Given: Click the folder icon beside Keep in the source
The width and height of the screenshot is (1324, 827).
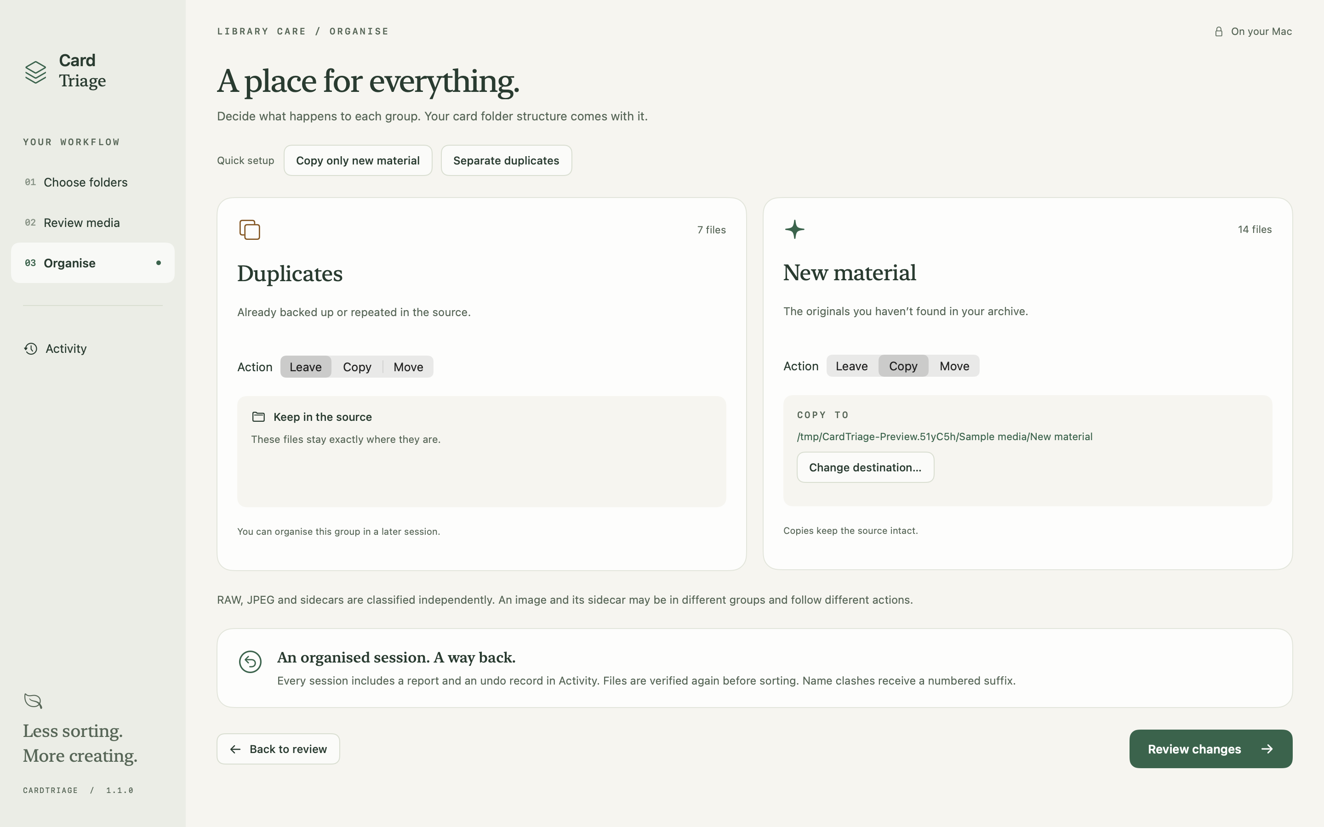Looking at the screenshot, I should pyautogui.click(x=258, y=417).
